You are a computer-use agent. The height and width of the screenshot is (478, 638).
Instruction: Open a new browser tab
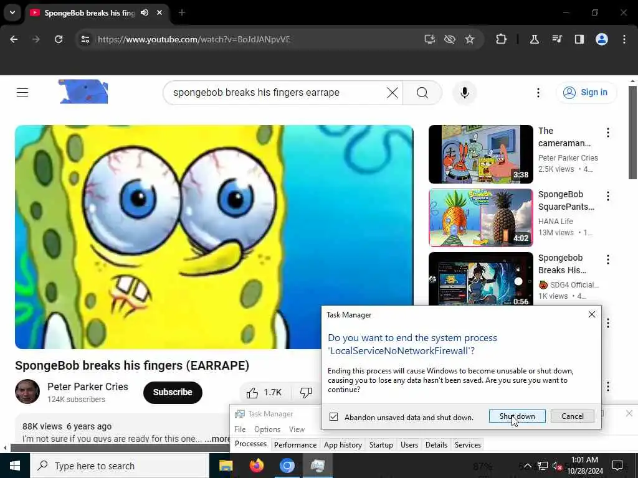tap(182, 12)
